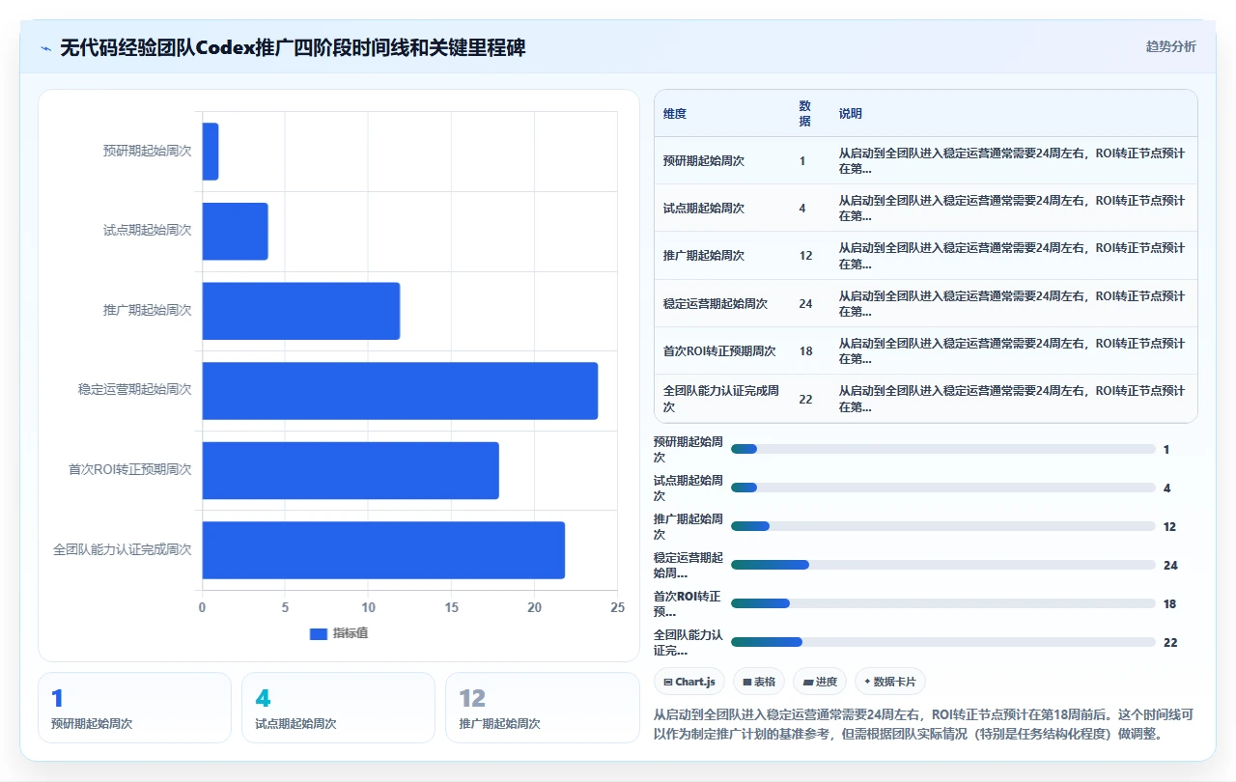Click progress label 首次ROI转正预...
This screenshot has width=1236, height=782.
pos(688,603)
